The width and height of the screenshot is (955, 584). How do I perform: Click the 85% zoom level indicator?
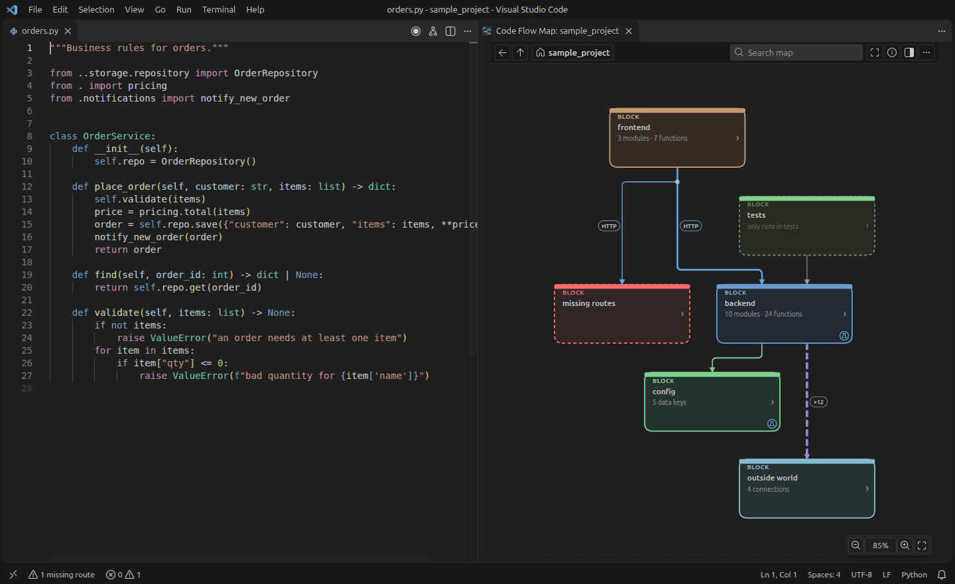(881, 546)
